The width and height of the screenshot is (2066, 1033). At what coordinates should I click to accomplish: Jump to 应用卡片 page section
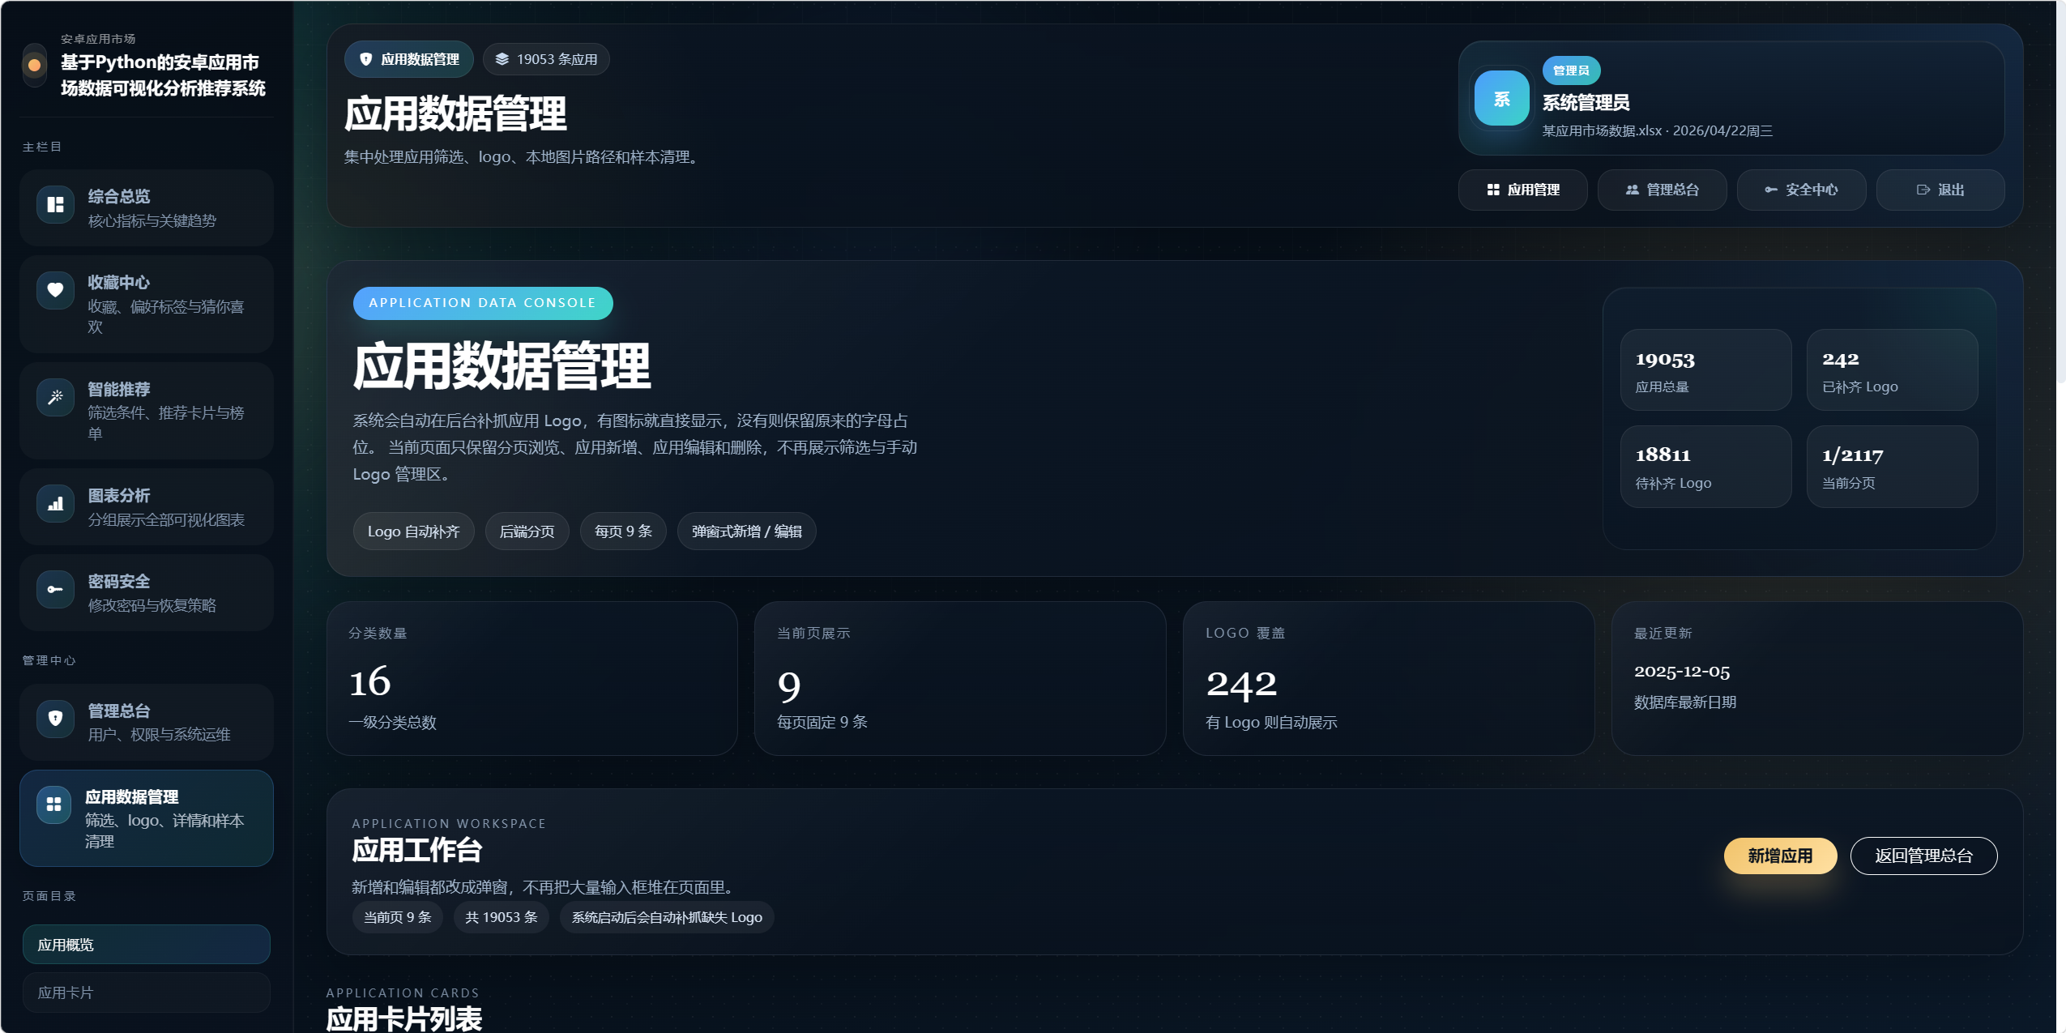tap(146, 992)
